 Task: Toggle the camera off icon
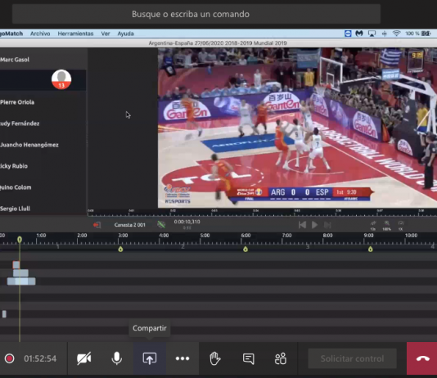click(x=84, y=358)
